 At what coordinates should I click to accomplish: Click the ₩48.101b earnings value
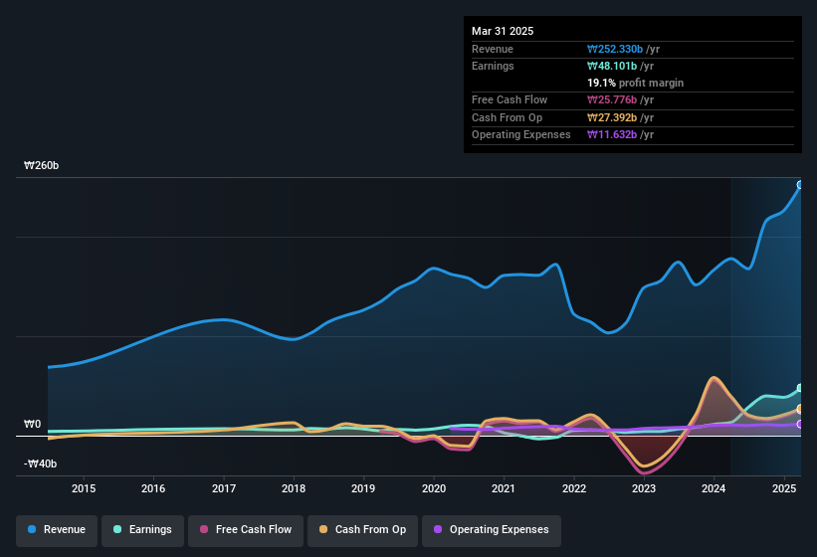point(612,66)
